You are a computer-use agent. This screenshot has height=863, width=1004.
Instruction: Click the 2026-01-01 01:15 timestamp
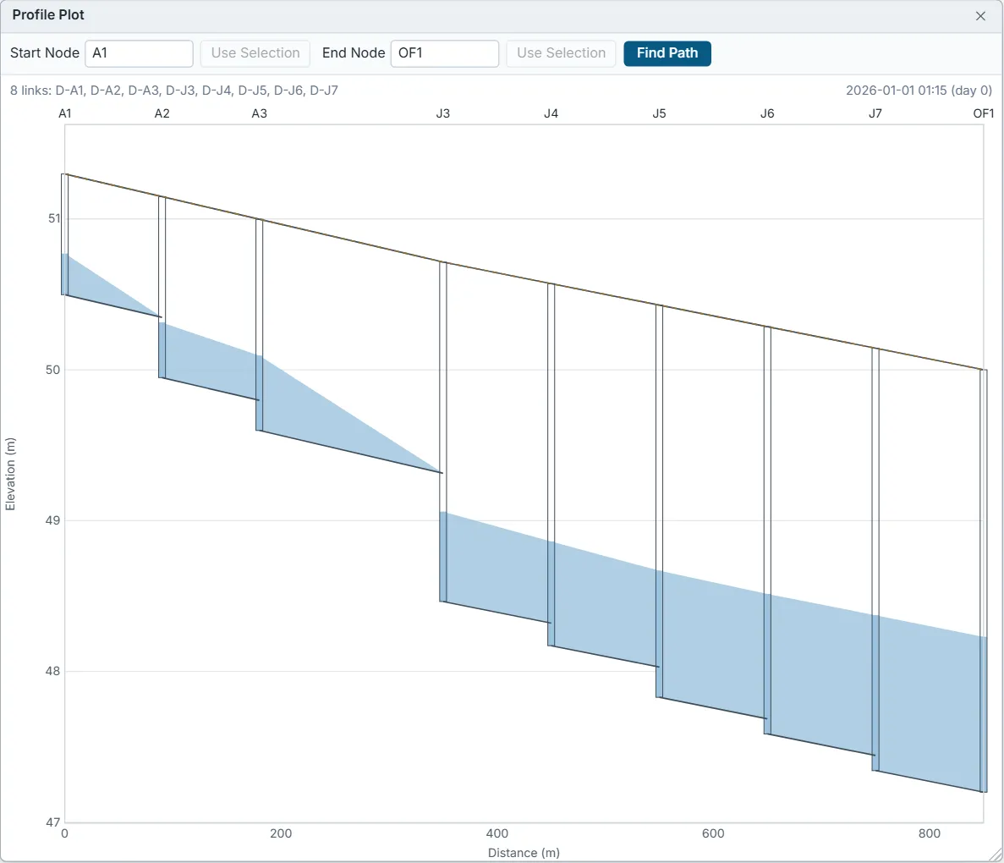coord(919,91)
